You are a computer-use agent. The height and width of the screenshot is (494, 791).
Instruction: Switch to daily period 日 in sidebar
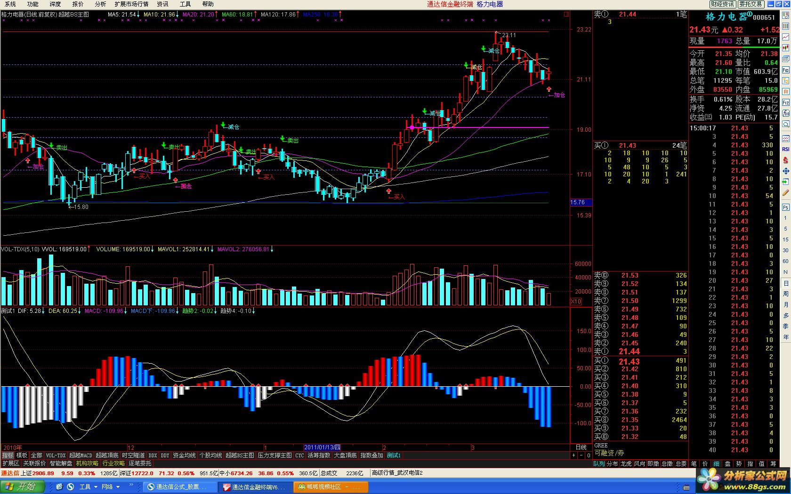[x=785, y=283]
